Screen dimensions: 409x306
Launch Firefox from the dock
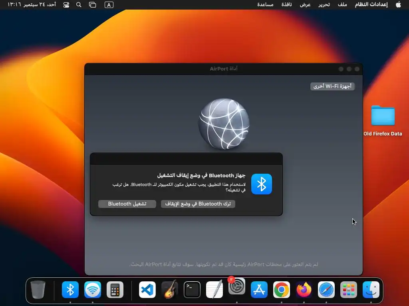(304, 290)
